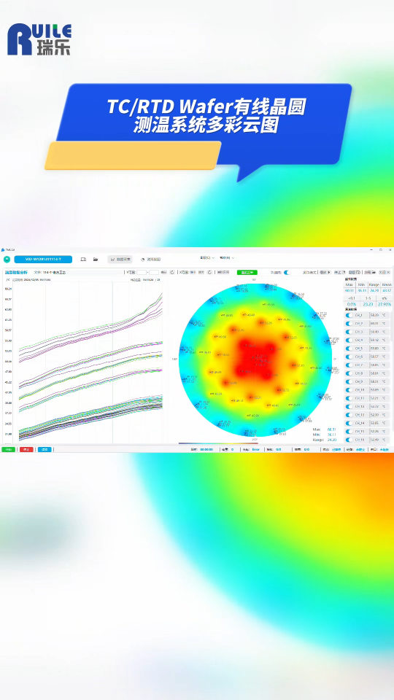Screen dimensions: 394x700
Task: Click the blue button in the bottom bar
Action: [45, 450]
